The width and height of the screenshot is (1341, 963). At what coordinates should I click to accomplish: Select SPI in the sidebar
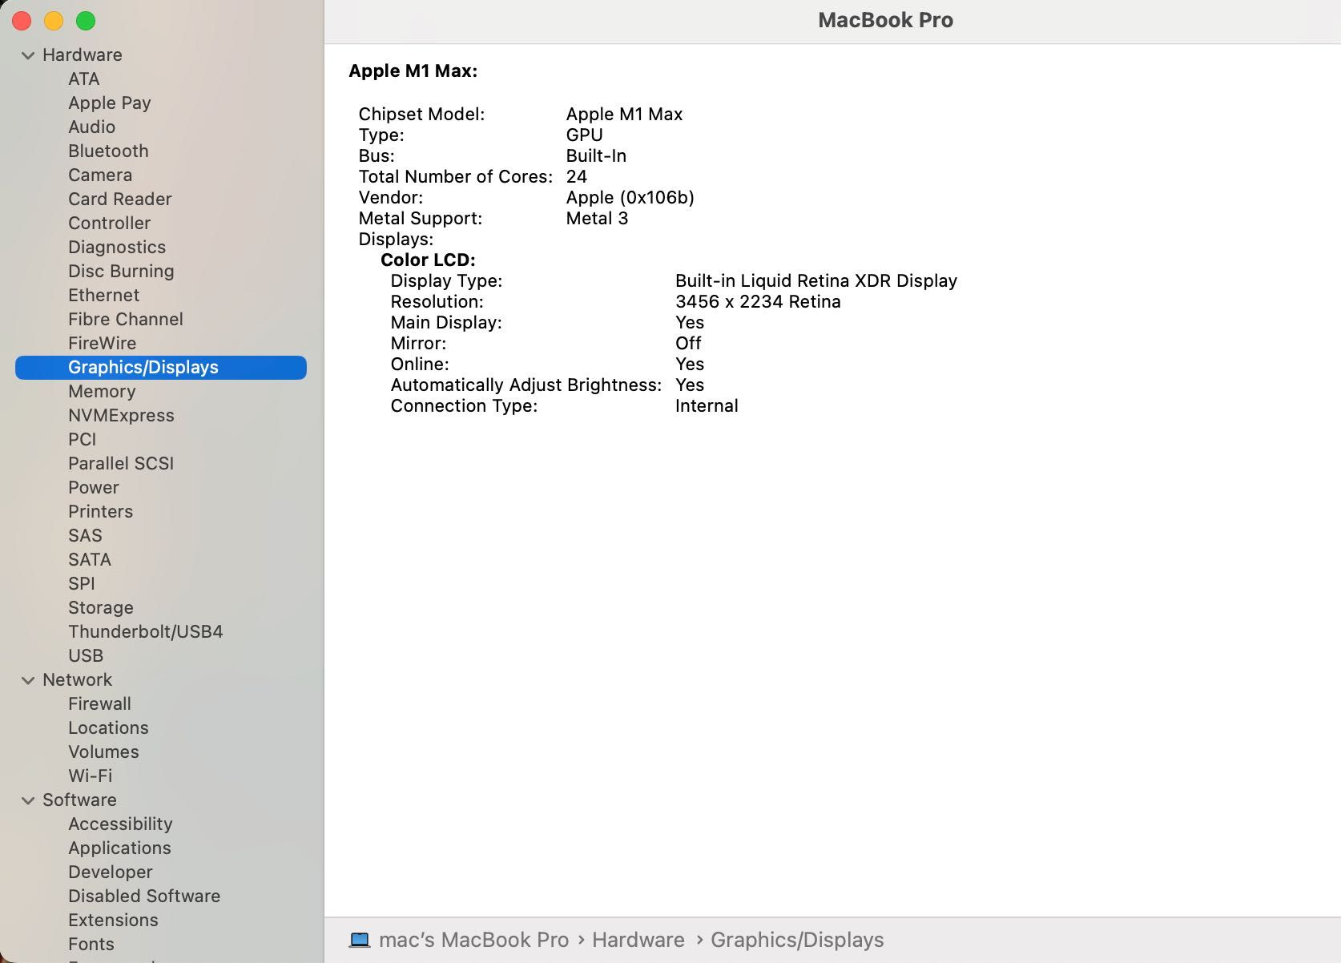point(82,583)
